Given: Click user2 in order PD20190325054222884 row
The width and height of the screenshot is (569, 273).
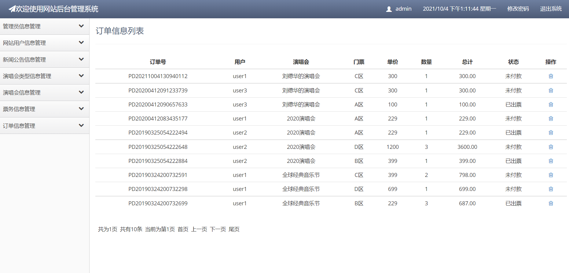Looking at the screenshot, I should point(240,161).
